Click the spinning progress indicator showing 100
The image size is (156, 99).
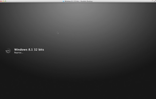tap(8, 51)
